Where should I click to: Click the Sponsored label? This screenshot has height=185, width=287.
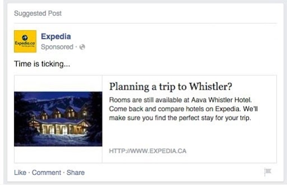[57, 47]
